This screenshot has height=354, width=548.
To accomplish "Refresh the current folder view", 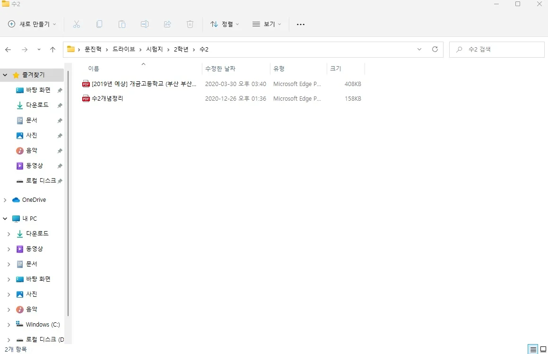I will tap(435, 49).
